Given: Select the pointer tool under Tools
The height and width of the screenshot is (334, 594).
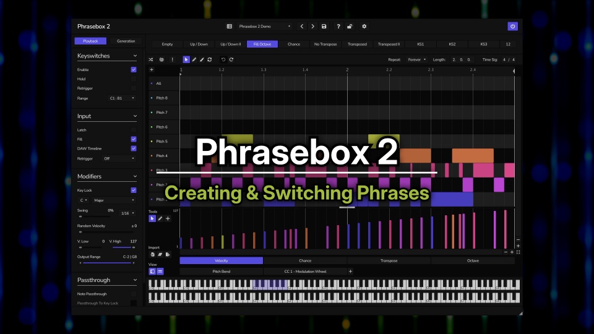Looking at the screenshot, I should pyautogui.click(x=152, y=218).
